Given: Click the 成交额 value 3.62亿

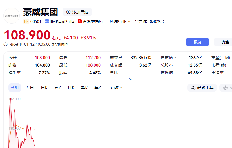Looking at the screenshot, I should [145, 65].
